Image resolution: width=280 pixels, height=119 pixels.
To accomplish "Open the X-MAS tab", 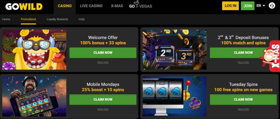I will coord(117,6).
